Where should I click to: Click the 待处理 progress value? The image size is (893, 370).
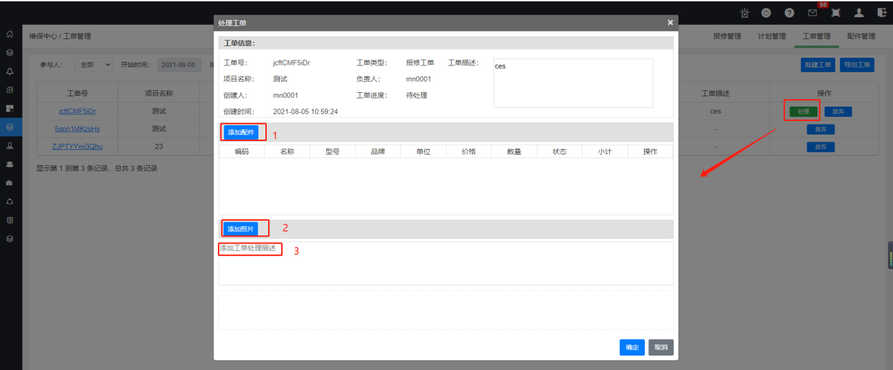417,95
